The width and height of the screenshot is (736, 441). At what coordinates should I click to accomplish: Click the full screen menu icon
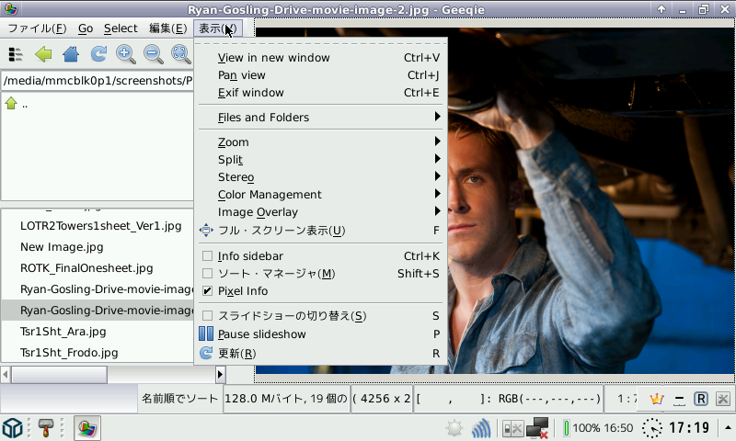(x=206, y=230)
